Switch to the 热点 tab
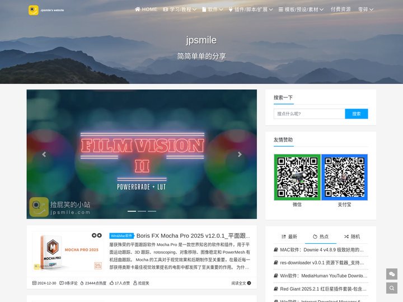 (321, 237)
